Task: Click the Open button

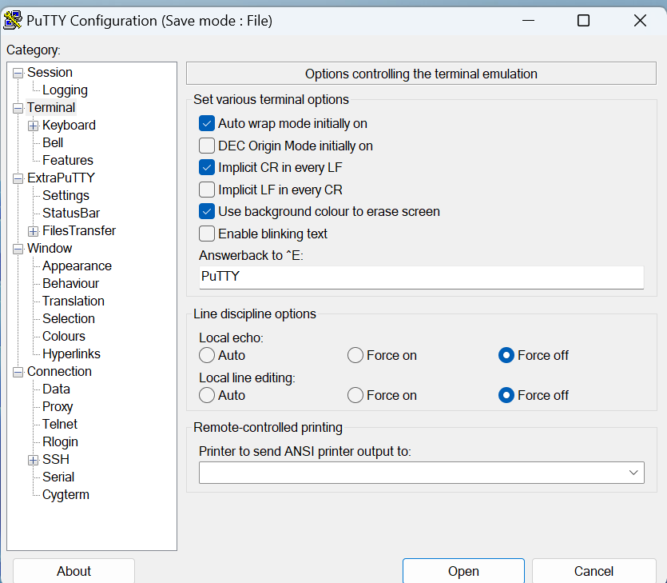Action: pos(463,571)
